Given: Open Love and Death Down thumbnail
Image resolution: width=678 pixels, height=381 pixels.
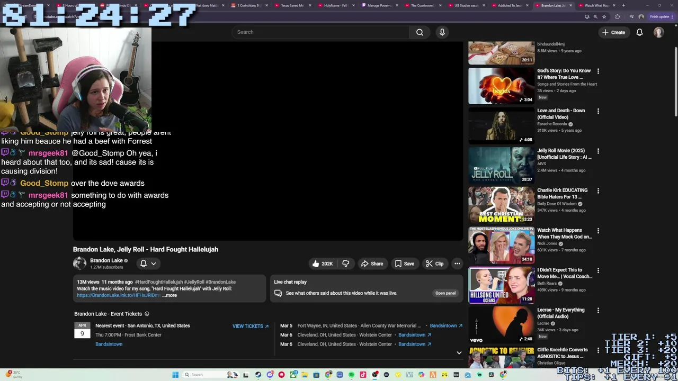Looking at the screenshot, I should 501,126.
